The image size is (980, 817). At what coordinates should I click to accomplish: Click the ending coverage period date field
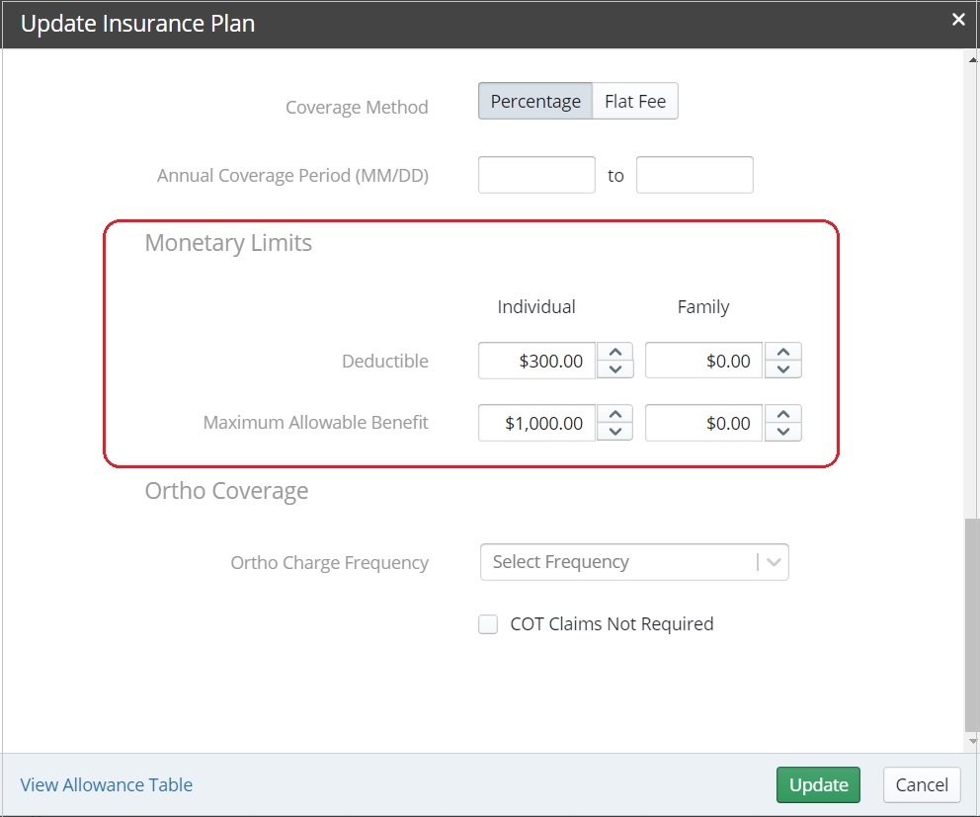[696, 174]
